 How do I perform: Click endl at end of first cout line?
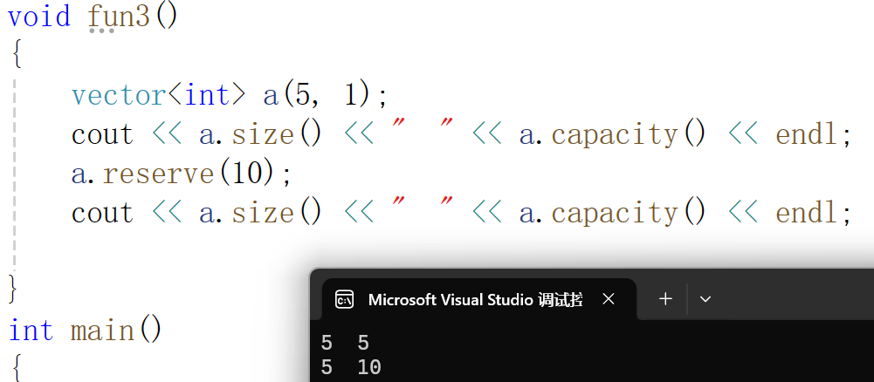coord(808,134)
